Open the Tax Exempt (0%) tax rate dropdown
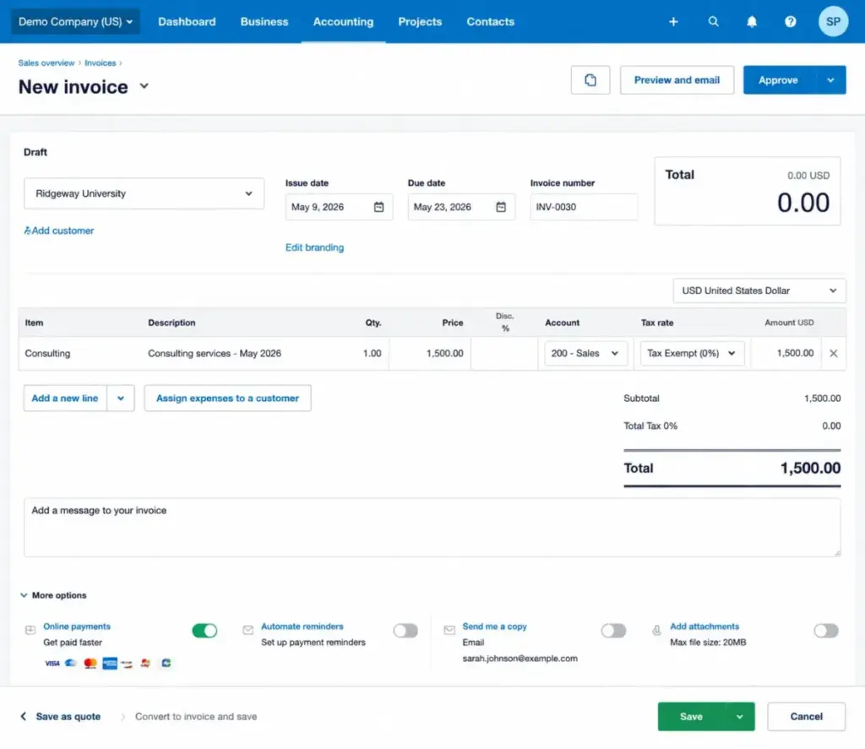This screenshot has height=749, width=865. tap(692, 353)
